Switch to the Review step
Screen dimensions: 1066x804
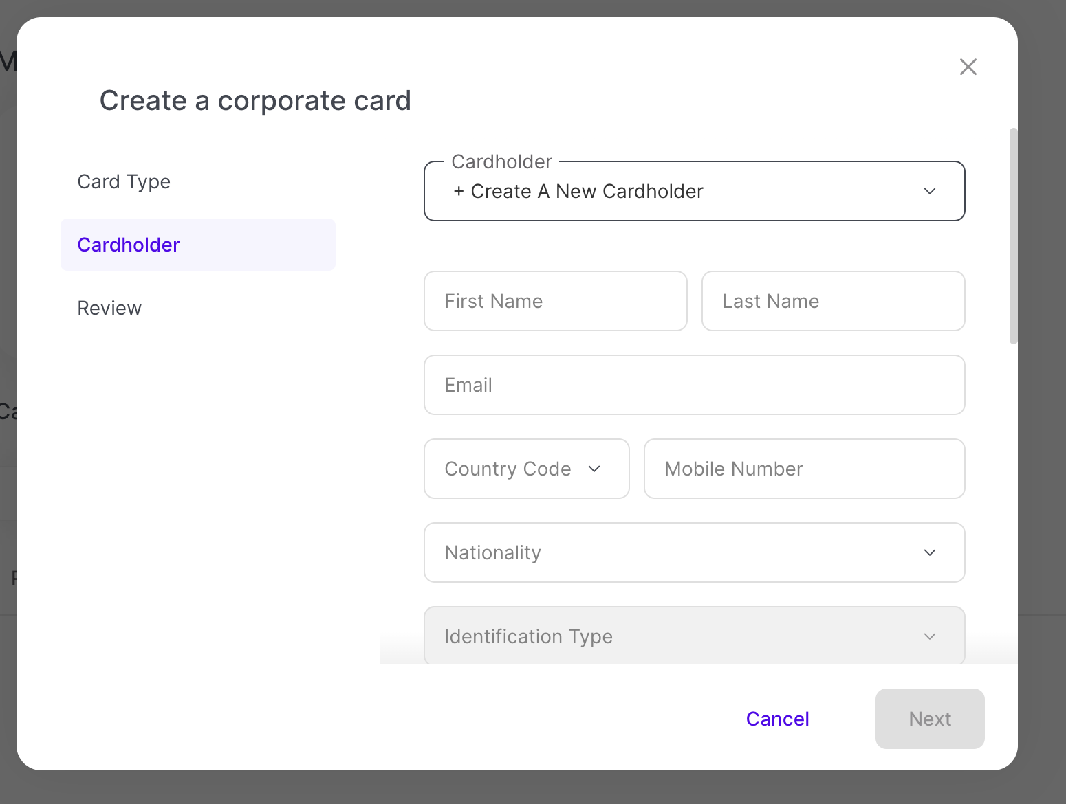tap(109, 308)
